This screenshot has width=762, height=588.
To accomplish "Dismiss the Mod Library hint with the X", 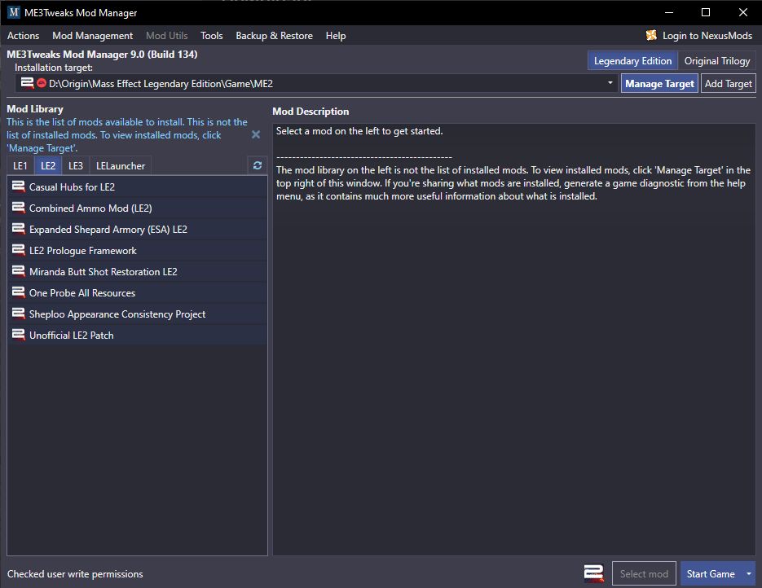I will (256, 134).
